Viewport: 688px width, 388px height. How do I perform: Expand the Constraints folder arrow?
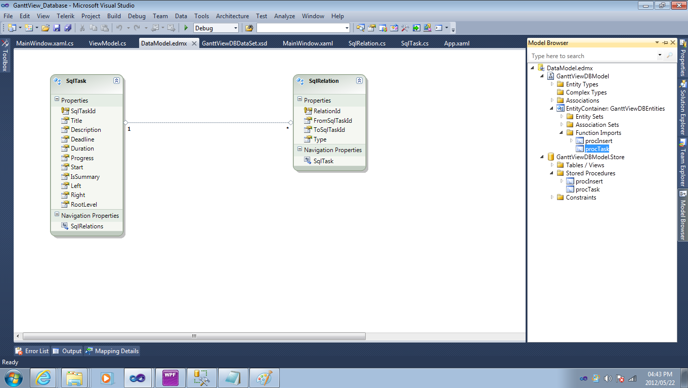[x=552, y=198]
